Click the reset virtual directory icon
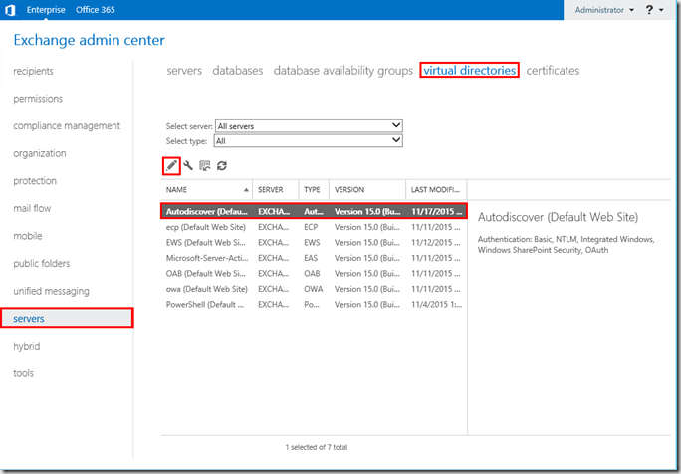Viewport: 681px width, 474px height. click(x=204, y=165)
